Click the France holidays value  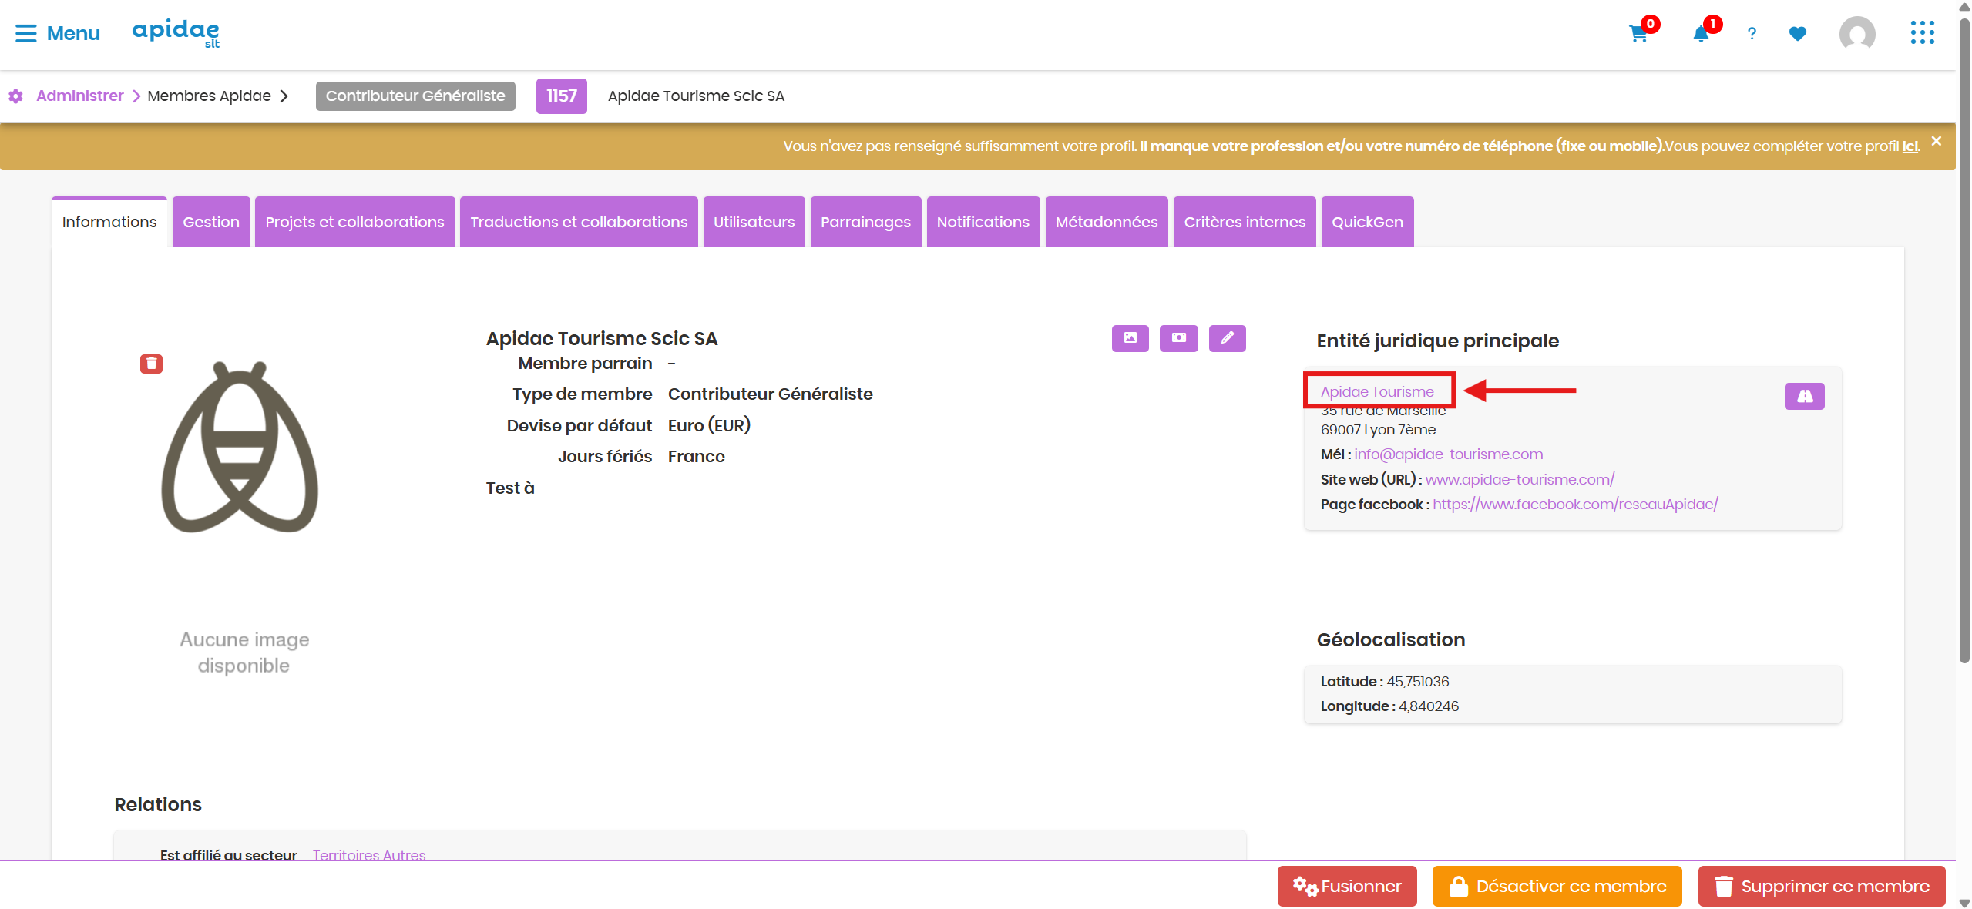[696, 457]
